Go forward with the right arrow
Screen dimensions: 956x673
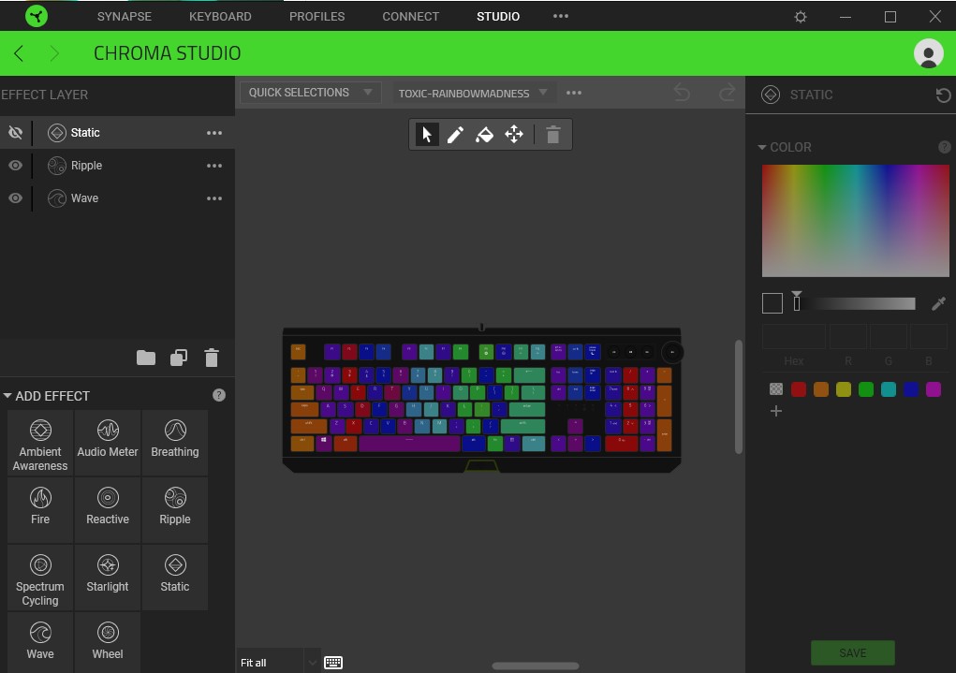pyautogui.click(x=54, y=53)
